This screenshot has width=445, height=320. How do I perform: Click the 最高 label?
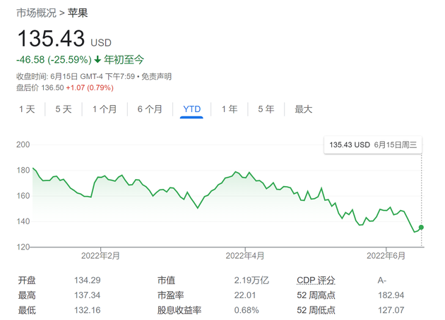[27, 295]
